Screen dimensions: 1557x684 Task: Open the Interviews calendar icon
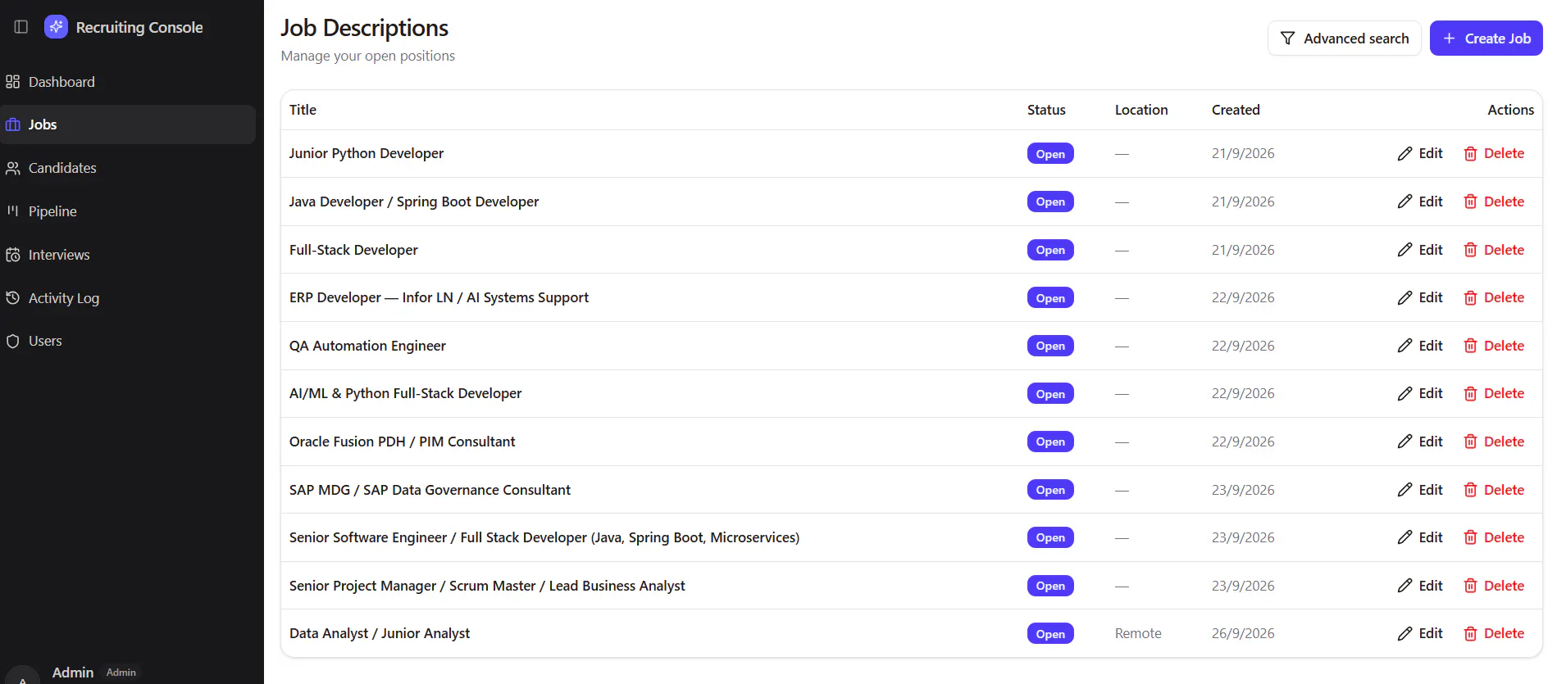pos(12,255)
